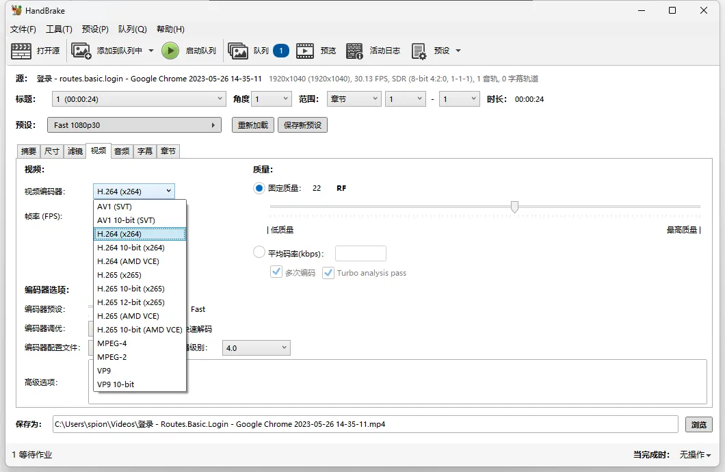Click the Save As destination path field

365,424
